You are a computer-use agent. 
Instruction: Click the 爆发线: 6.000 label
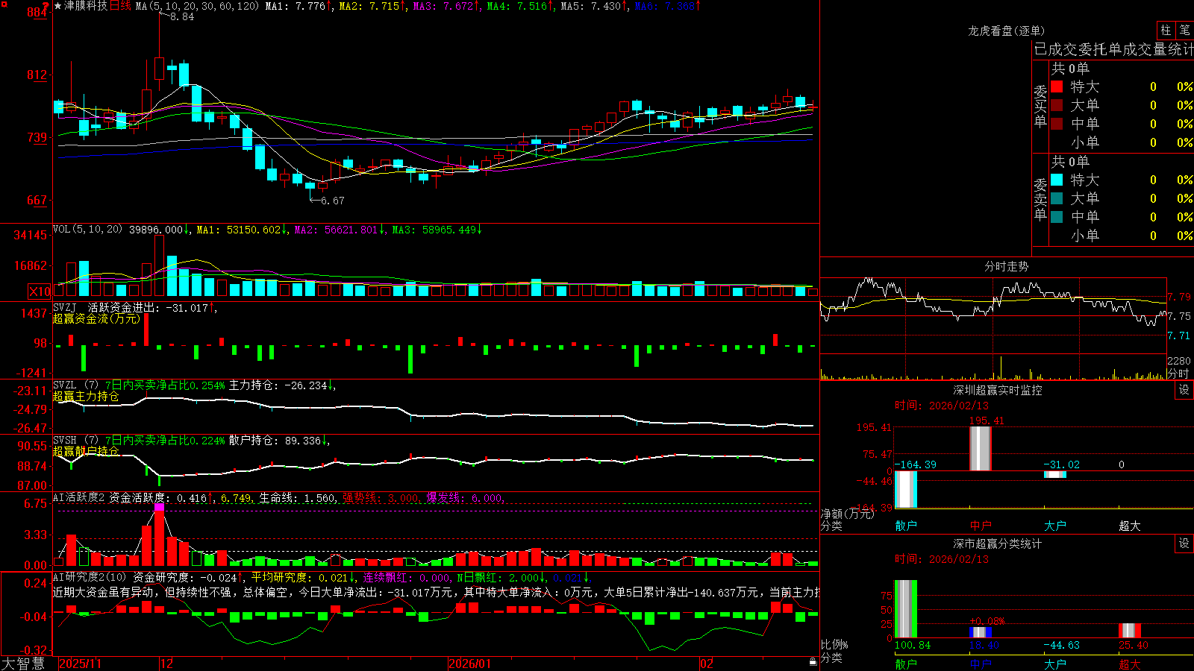coord(464,497)
